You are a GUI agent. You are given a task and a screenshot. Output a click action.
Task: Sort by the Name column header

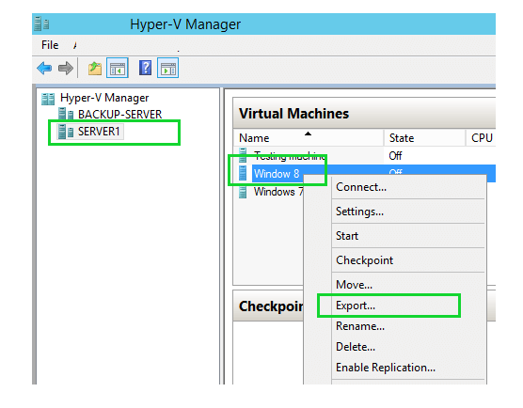click(309, 137)
